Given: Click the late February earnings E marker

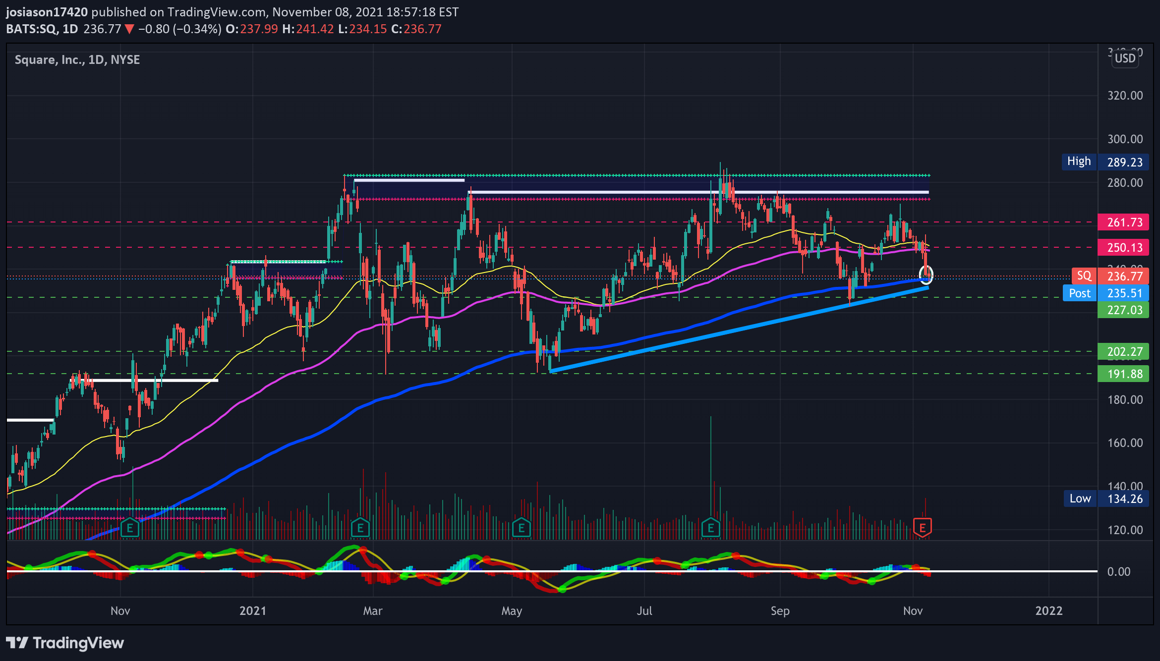Looking at the screenshot, I should (360, 528).
